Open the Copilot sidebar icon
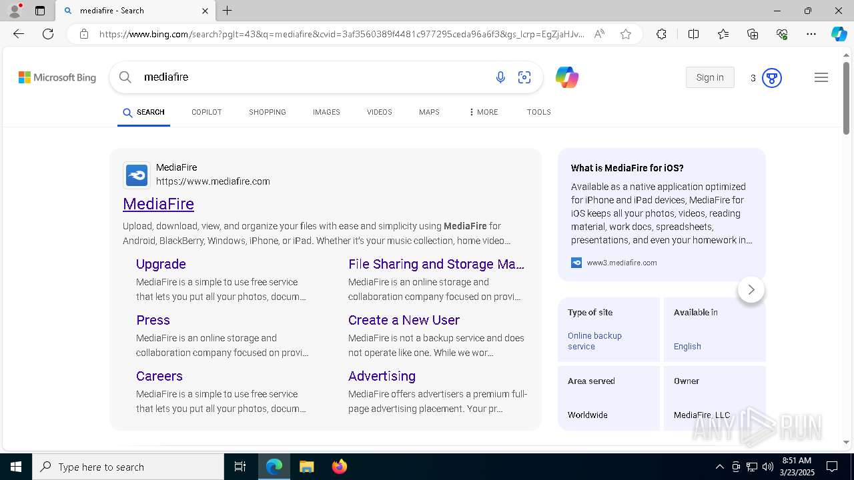Viewport: 854px width, 480px height. tap(839, 34)
